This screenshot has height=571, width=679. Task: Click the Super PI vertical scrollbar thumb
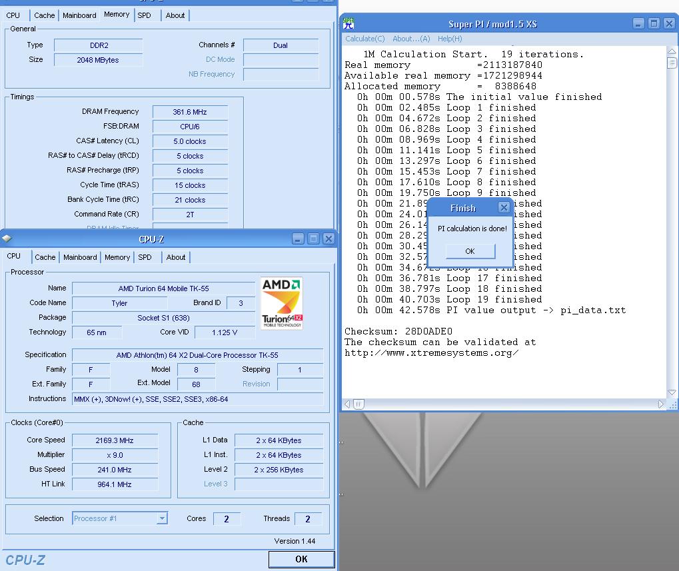click(672, 63)
